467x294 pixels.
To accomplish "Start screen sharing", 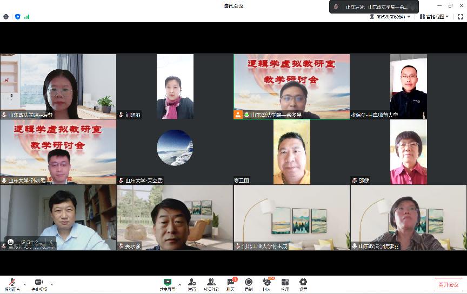I will (168, 283).
